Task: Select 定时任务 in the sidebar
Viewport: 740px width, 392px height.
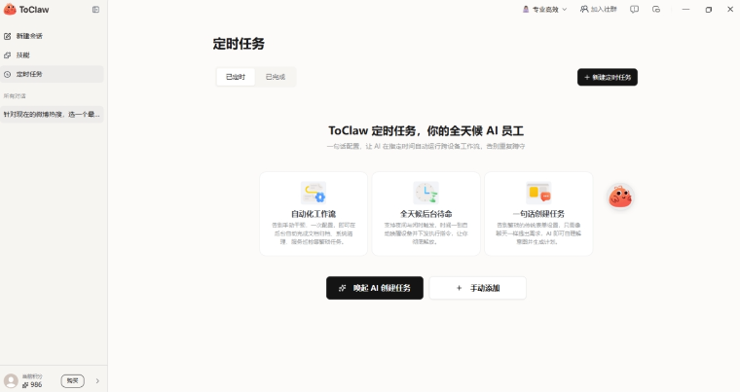Action: point(52,74)
